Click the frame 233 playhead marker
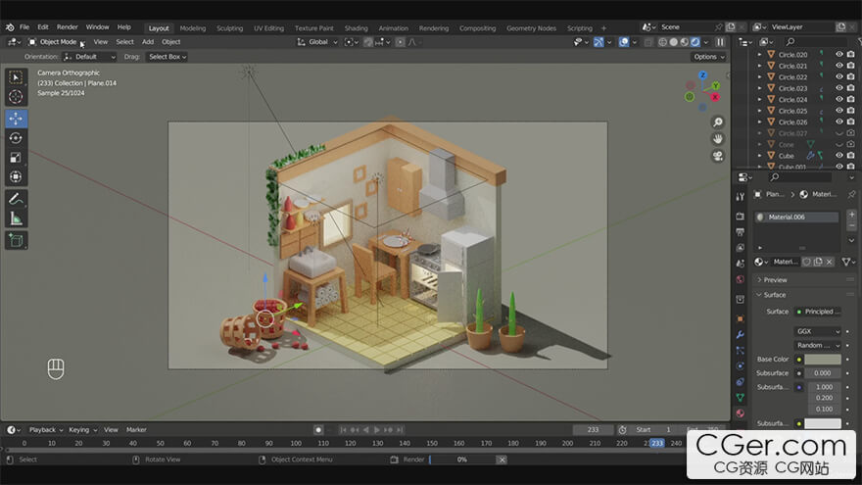Image resolution: width=862 pixels, height=485 pixels. click(x=657, y=443)
